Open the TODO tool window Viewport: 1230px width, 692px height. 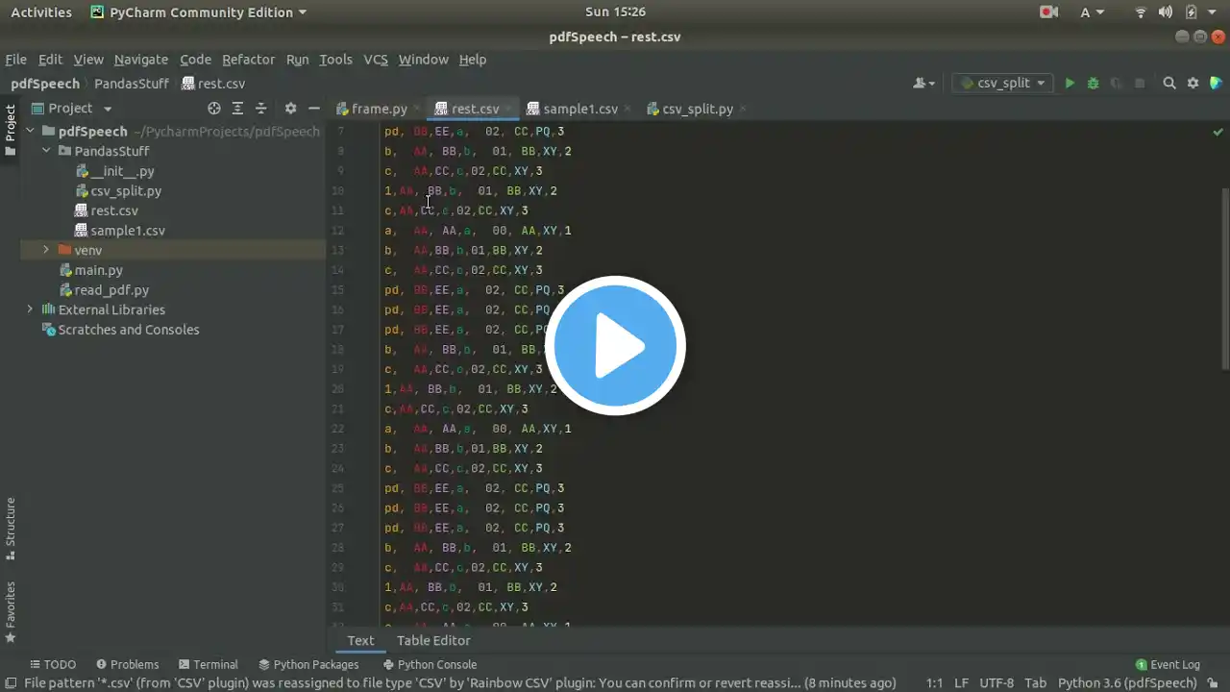pos(52,664)
